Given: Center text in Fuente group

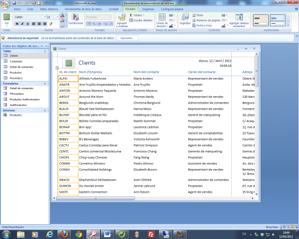Looking at the screenshot, I should tap(39, 24).
